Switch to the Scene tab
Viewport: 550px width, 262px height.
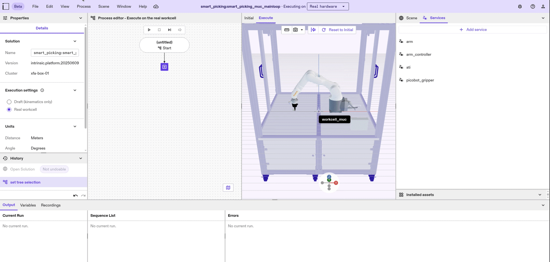tap(408, 18)
